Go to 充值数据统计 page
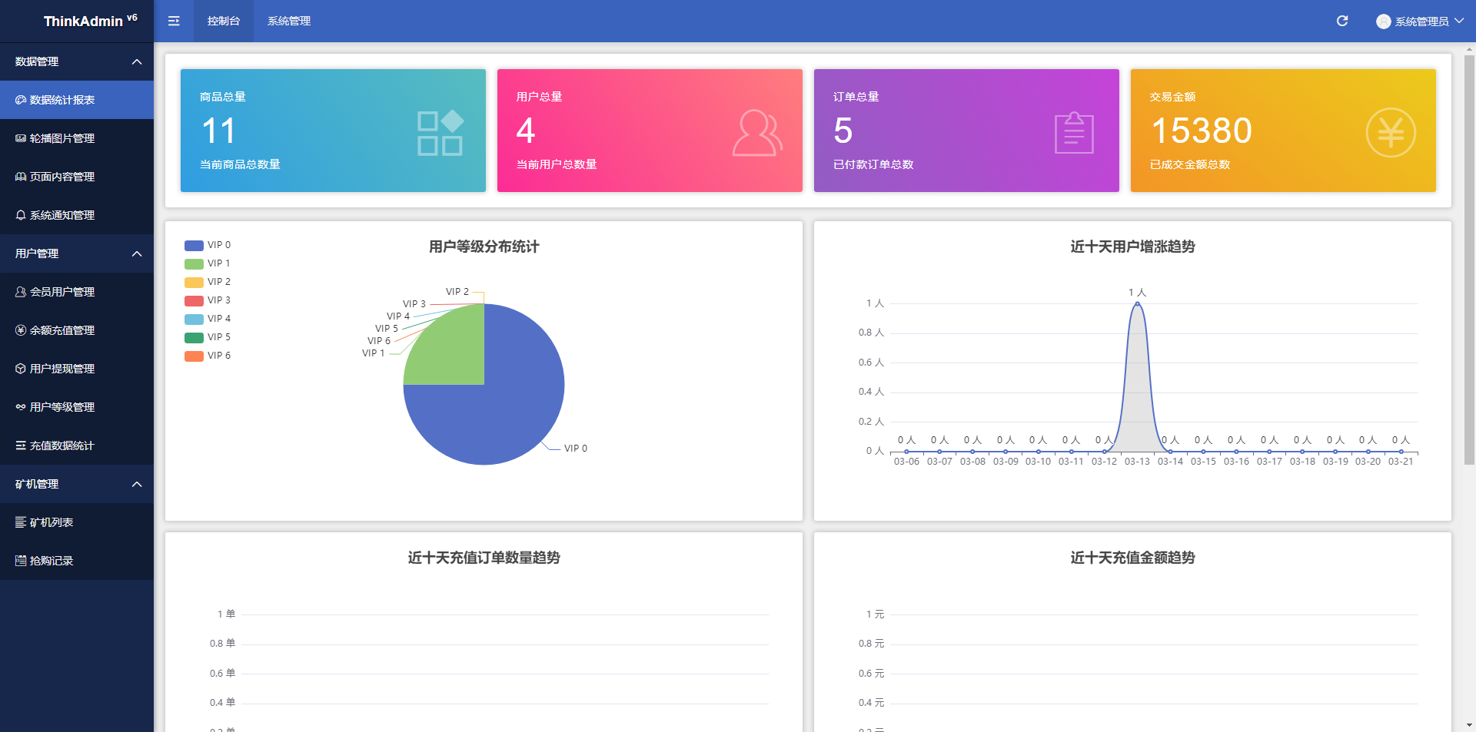The width and height of the screenshot is (1476, 732). pos(77,445)
